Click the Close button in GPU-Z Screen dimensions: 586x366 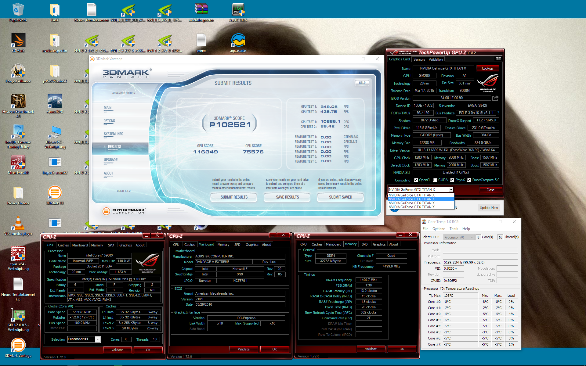click(x=490, y=190)
